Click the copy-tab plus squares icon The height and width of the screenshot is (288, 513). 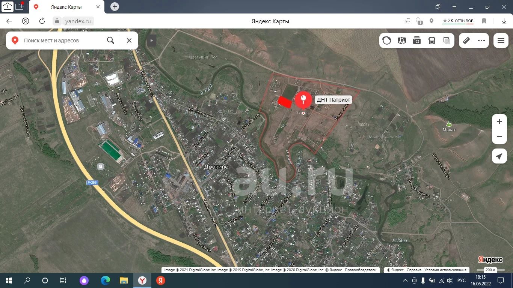coord(407,21)
